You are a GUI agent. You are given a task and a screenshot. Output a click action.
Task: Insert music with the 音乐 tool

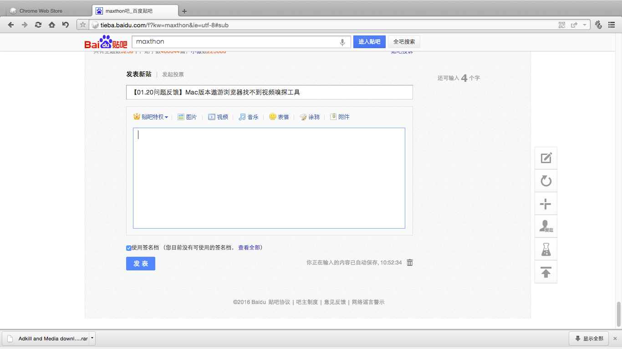coord(249,117)
